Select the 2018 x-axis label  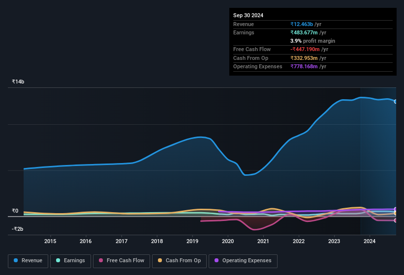157,241
